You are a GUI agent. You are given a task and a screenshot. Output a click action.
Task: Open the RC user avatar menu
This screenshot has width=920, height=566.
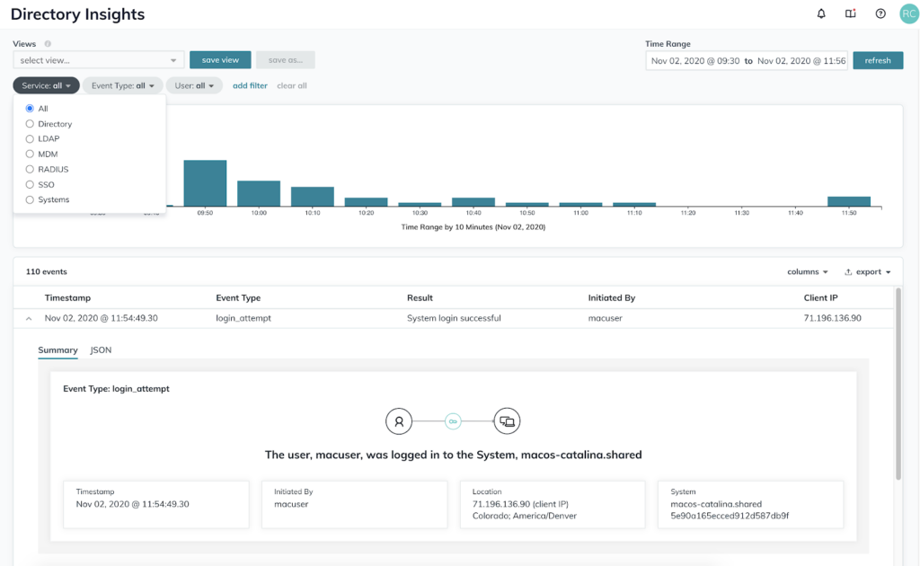click(907, 13)
